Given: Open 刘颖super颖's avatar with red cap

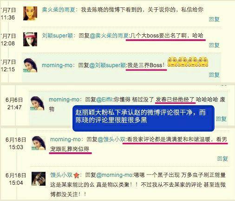Looking at the screenshot, I should [30, 39].
